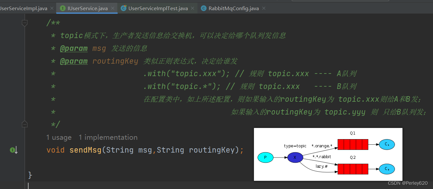This screenshot has height=189, width=433.
Task: Click the class icon on RabbitMqConfig.java tab
Action: click(x=204, y=9)
